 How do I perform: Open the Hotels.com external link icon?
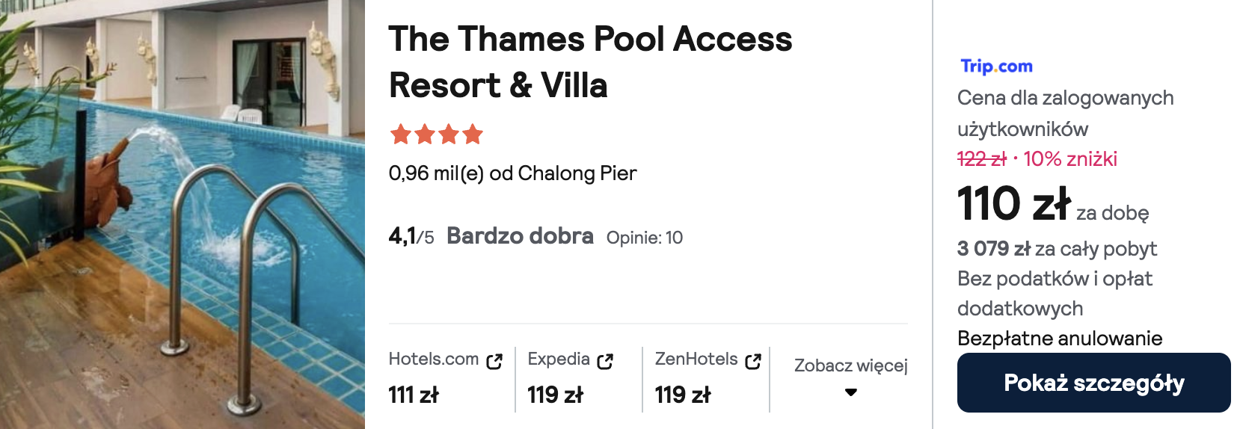pos(494,362)
